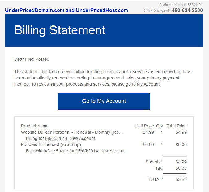The width and height of the screenshot is (209, 192).
Task: Click the Unit Price column header
Action: tap(145, 126)
